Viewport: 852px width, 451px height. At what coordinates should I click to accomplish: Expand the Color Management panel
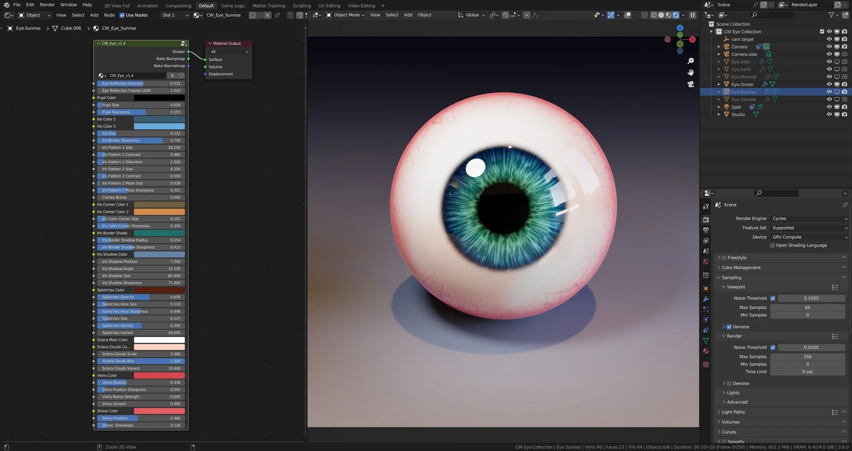741,268
